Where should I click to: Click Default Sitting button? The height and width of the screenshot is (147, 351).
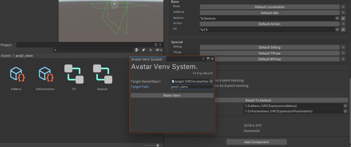(269, 47)
